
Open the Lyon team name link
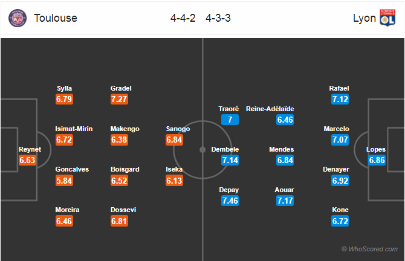(364, 18)
